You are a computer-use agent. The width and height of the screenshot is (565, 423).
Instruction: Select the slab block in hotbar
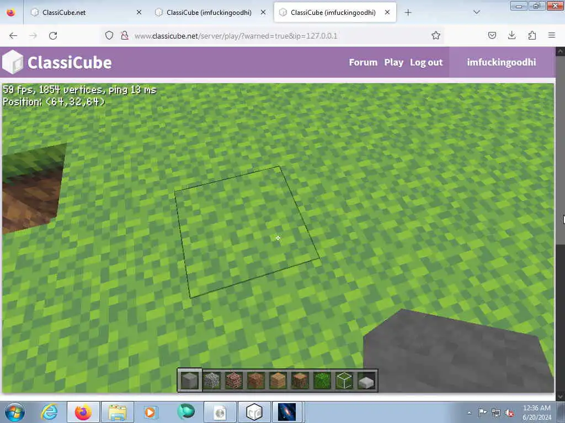click(x=366, y=381)
